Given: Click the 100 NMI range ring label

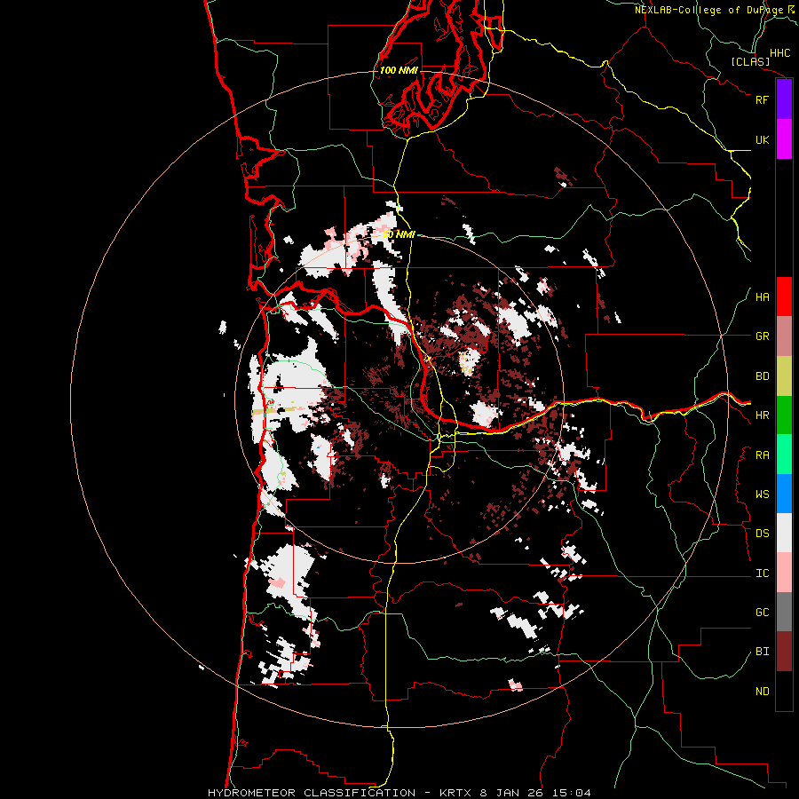Looking at the screenshot, I should point(399,70).
